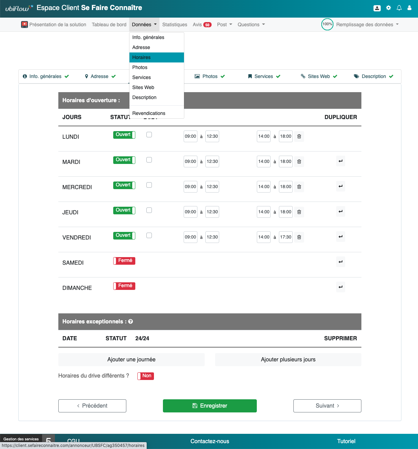This screenshot has height=449, width=418.
Task: Switch to the Statistiques menu item
Action: pyautogui.click(x=175, y=25)
